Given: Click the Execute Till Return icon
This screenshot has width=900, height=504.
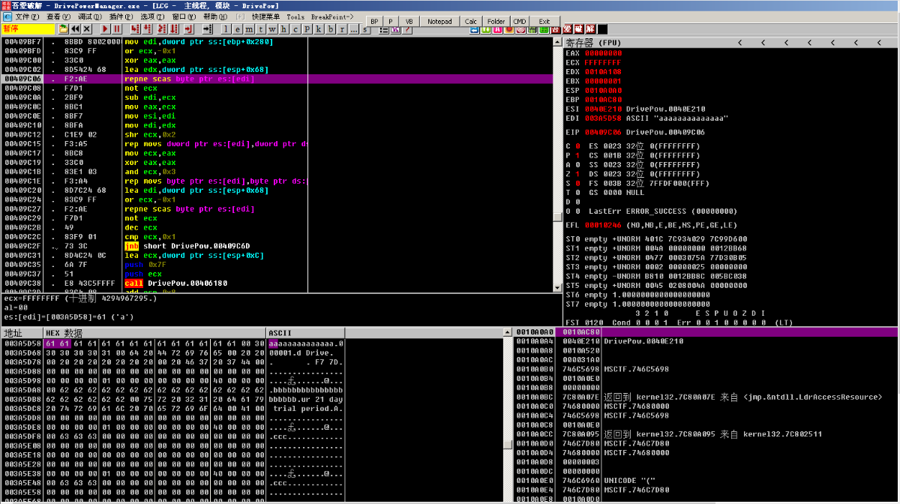Looking at the screenshot, I should (x=189, y=31).
